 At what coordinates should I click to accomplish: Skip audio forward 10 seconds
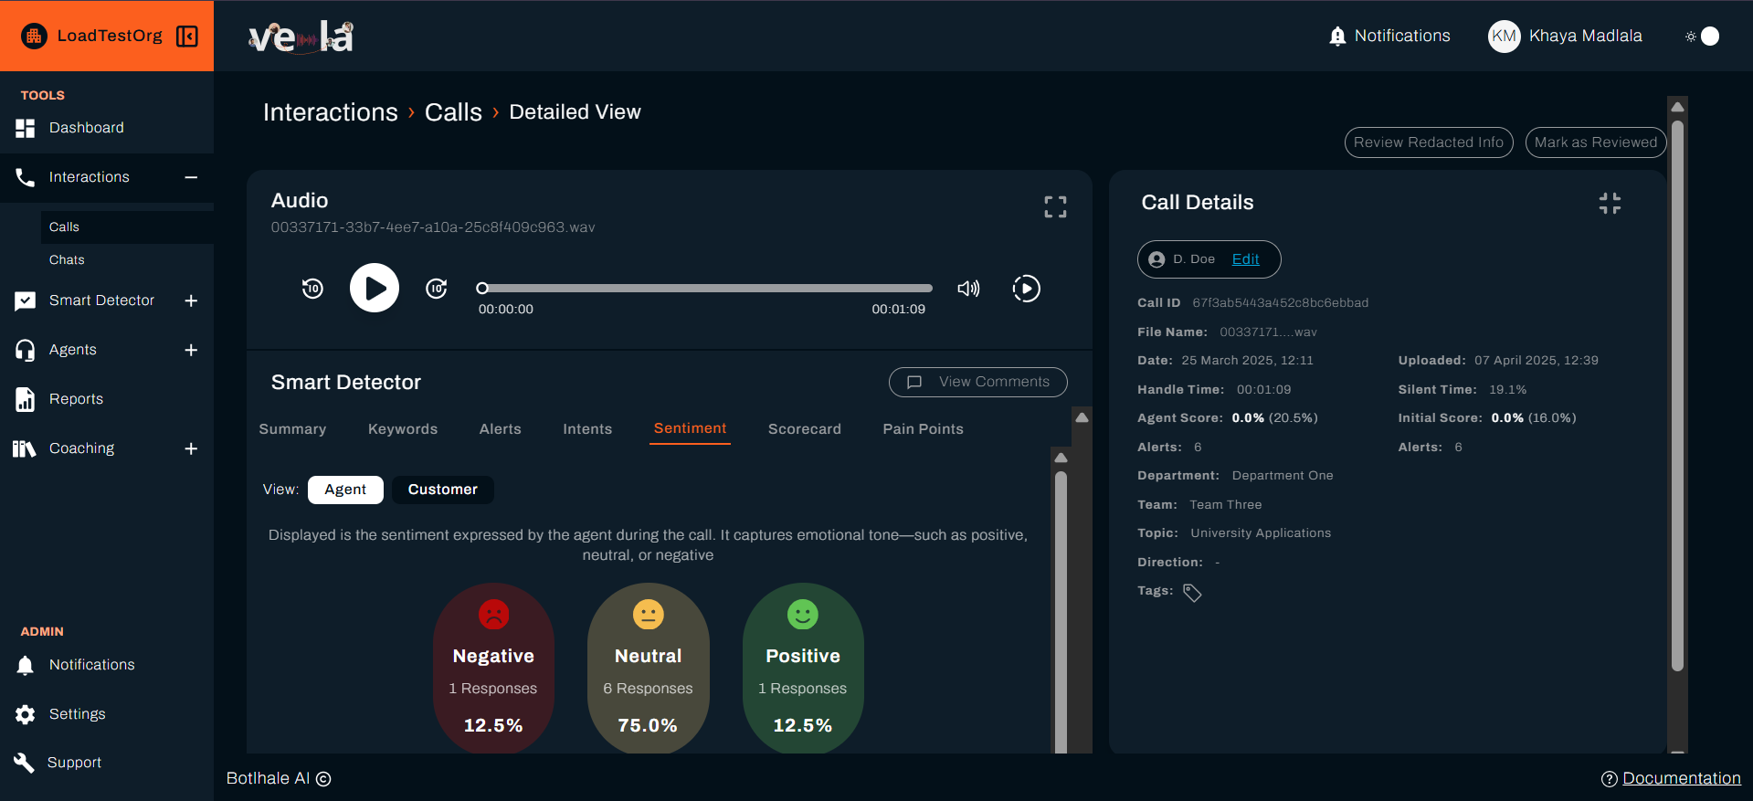pyautogui.click(x=437, y=289)
